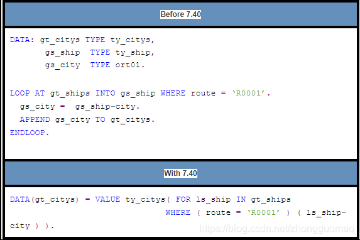Click 'city ) ).' on the last code line

click(32, 226)
